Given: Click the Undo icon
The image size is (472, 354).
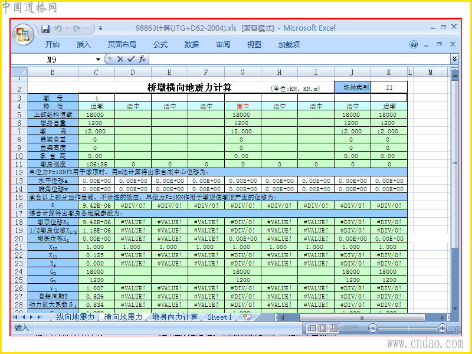Looking at the screenshot, I should point(58,28).
